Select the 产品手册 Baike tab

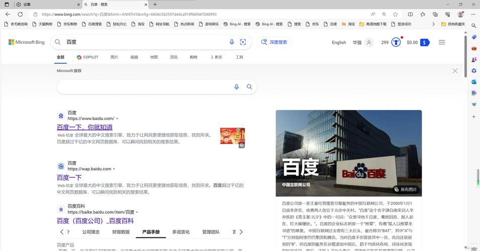point(151,232)
